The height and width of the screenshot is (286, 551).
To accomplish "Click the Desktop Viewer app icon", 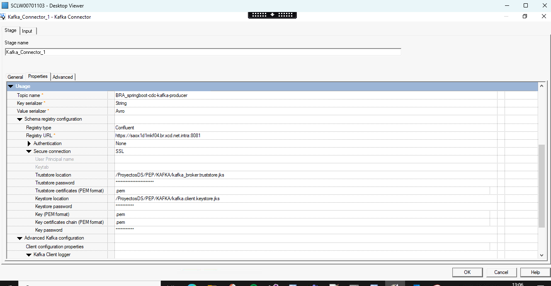I will pos(5,6).
